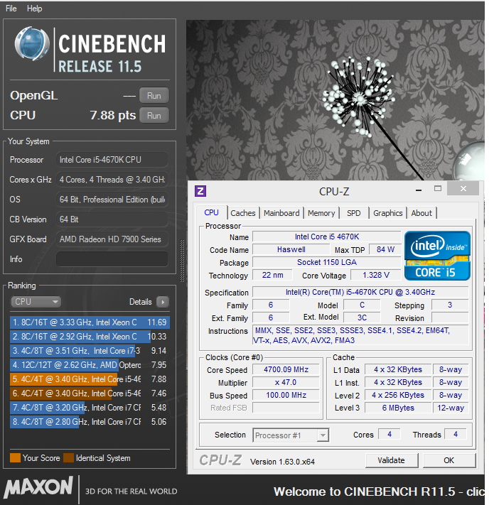The height and width of the screenshot is (505, 494).
Task: Select ranking row 3 Core i7 9.14
Action: click(x=90, y=351)
